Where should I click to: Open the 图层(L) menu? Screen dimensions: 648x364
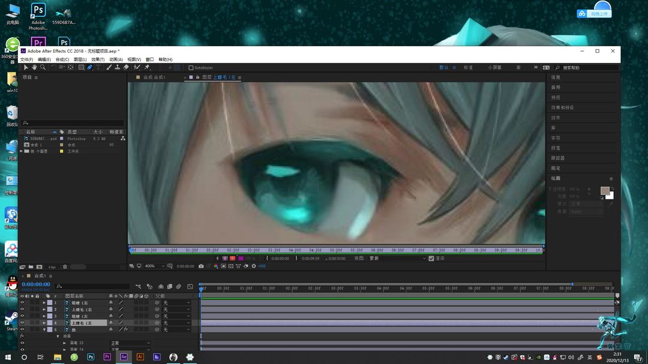click(x=80, y=59)
